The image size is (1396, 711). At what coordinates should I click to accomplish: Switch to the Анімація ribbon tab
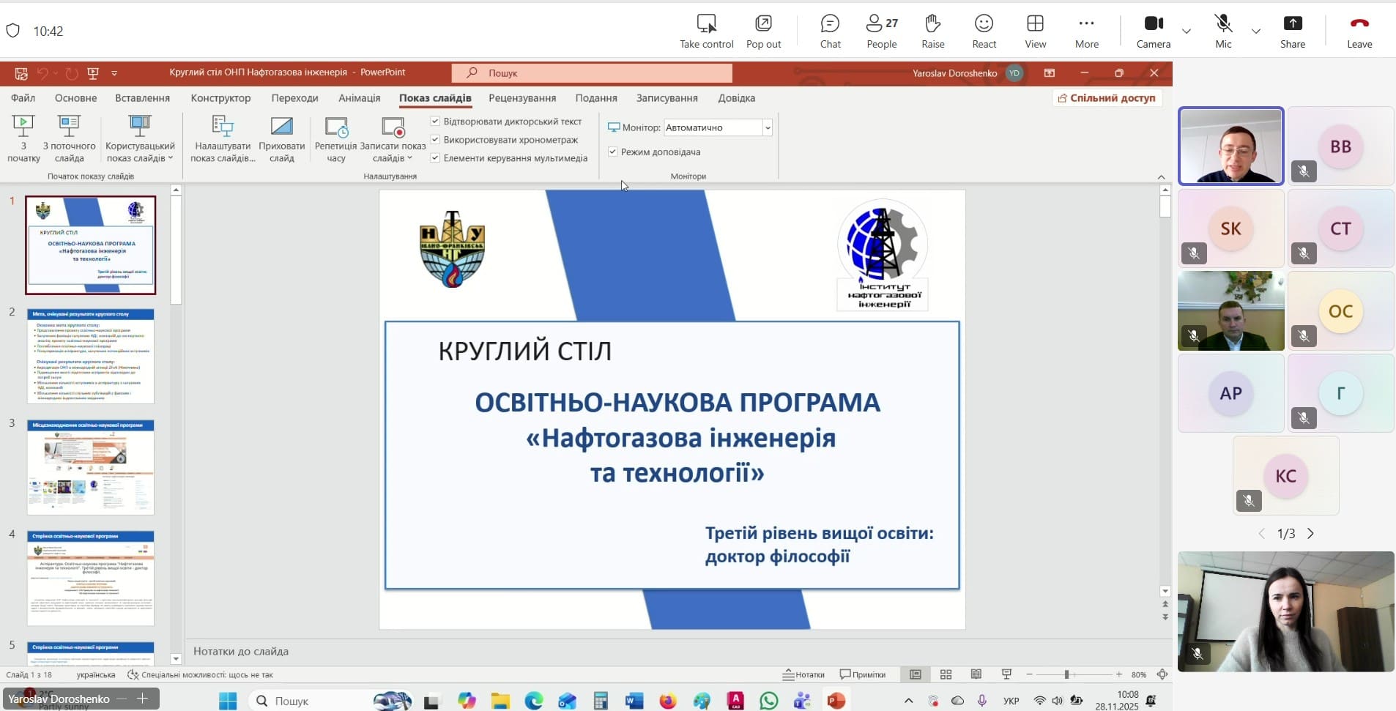click(359, 98)
